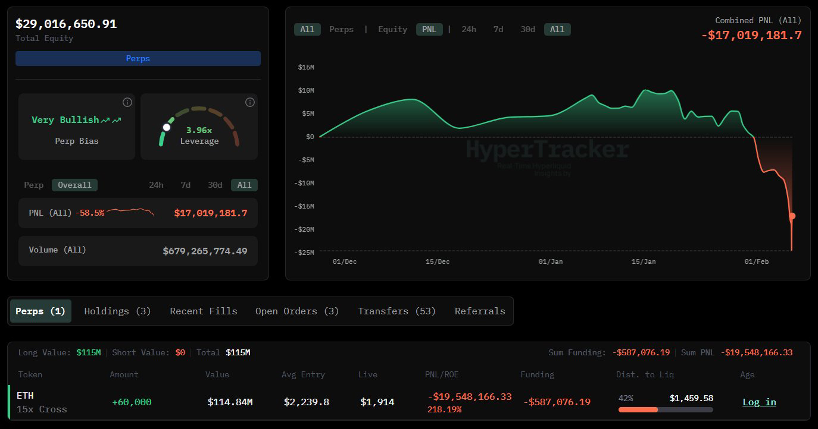Image resolution: width=818 pixels, height=429 pixels.
Task: Select the blue Perps equity bar
Action: click(138, 58)
